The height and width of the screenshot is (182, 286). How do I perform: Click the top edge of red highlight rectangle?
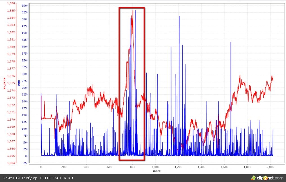[x=132, y=8]
